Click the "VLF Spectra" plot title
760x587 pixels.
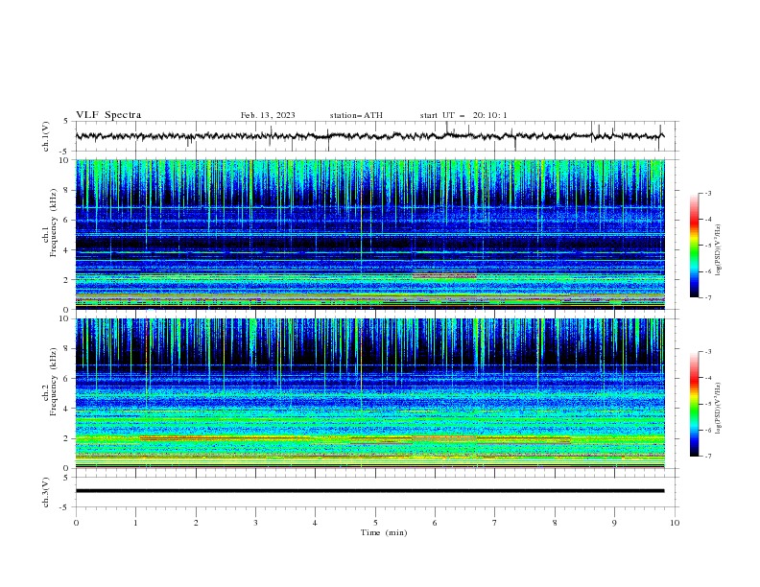pos(108,115)
